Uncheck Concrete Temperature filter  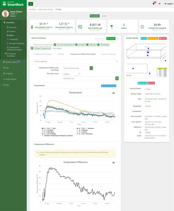pyautogui.click(x=55, y=45)
